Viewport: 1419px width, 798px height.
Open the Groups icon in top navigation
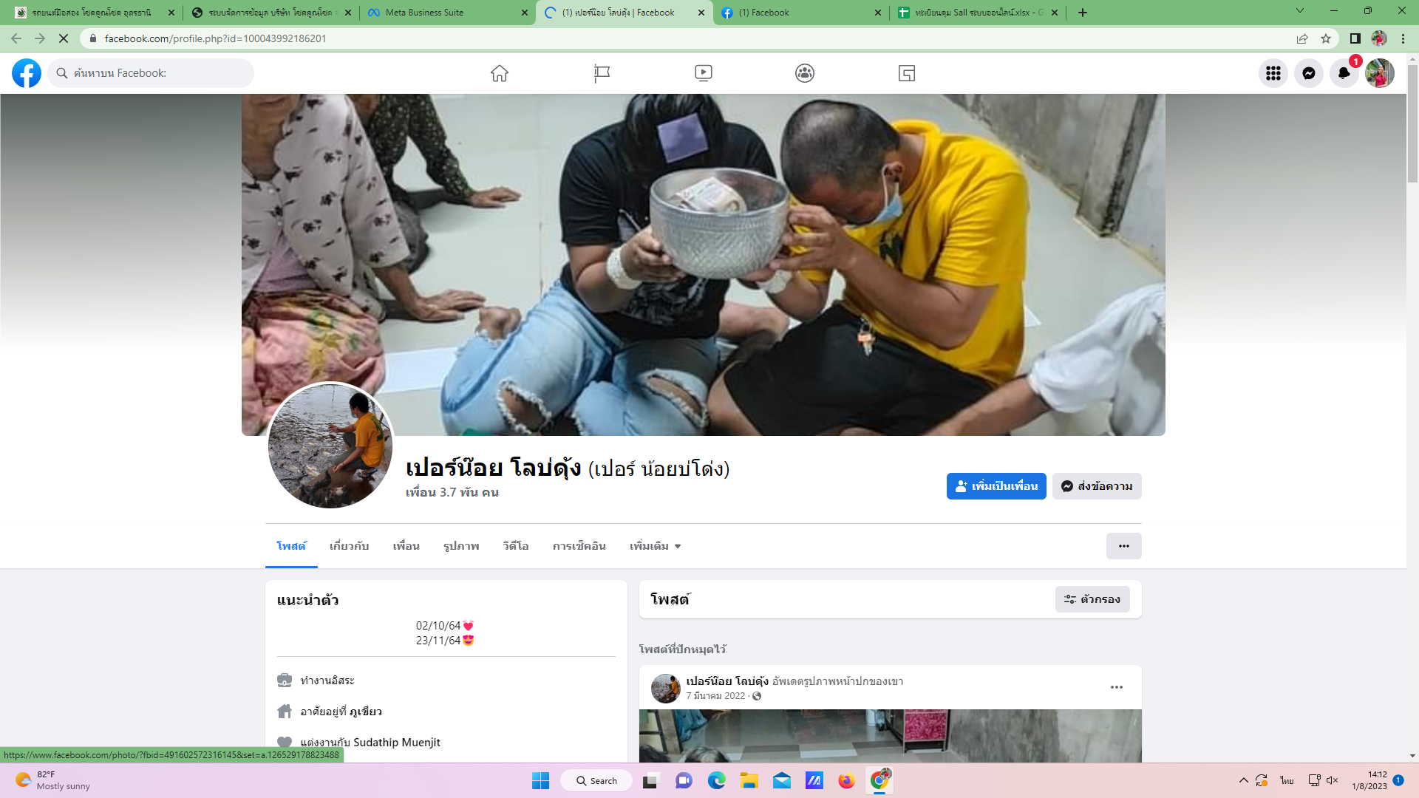[x=805, y=73]
